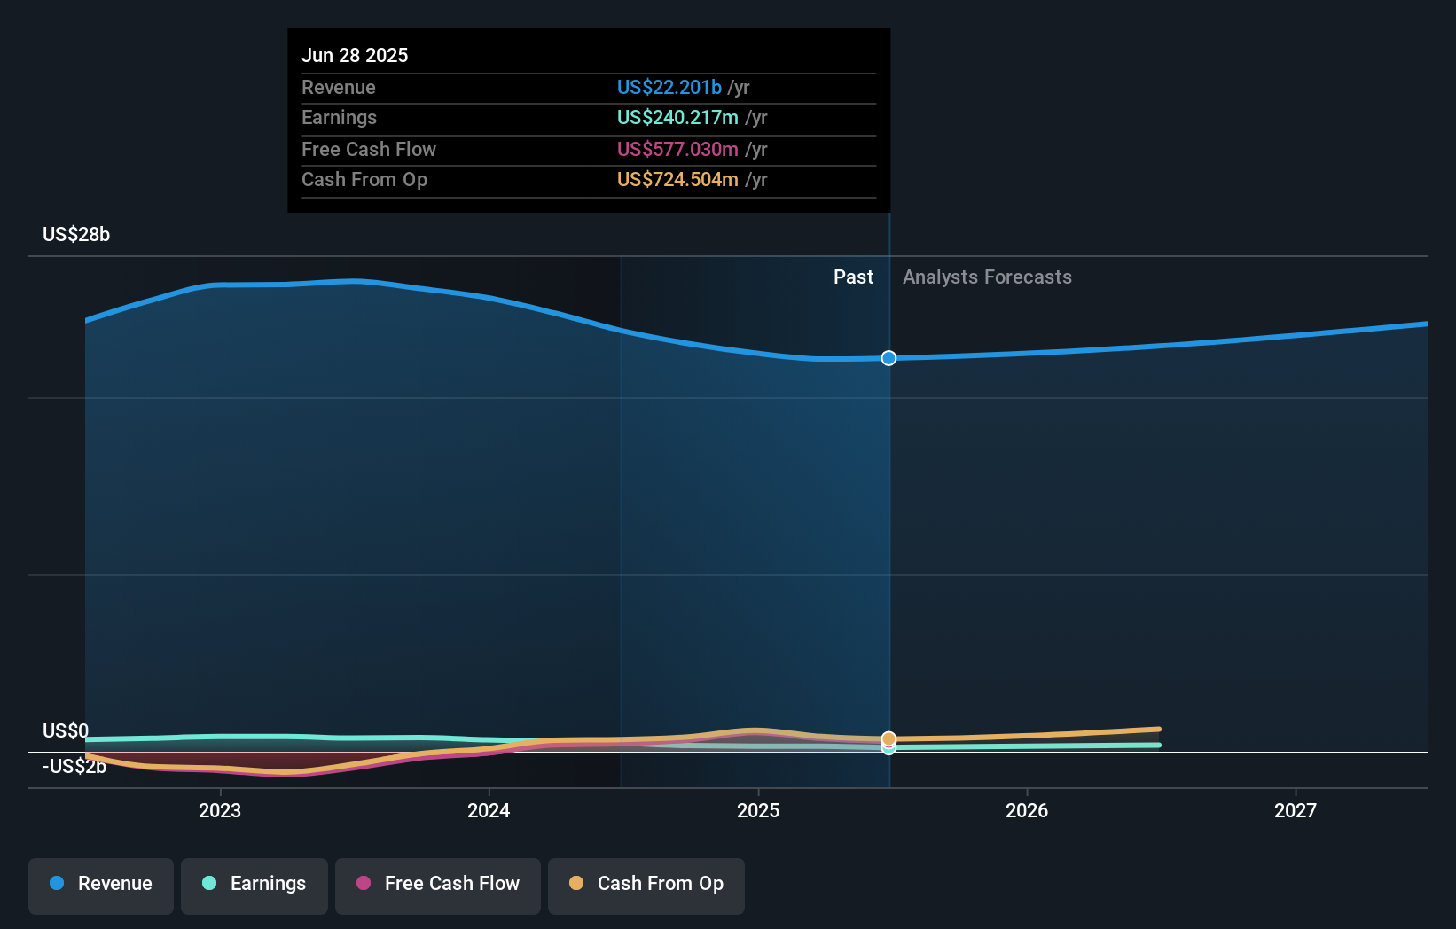The image size is (1456, 929).
Task: Click the orange Cash From Op legend dot
Action: pos(577,884)
